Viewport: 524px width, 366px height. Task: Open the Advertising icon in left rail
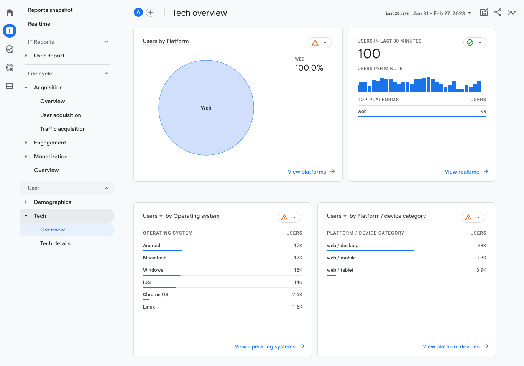(10, 68)
